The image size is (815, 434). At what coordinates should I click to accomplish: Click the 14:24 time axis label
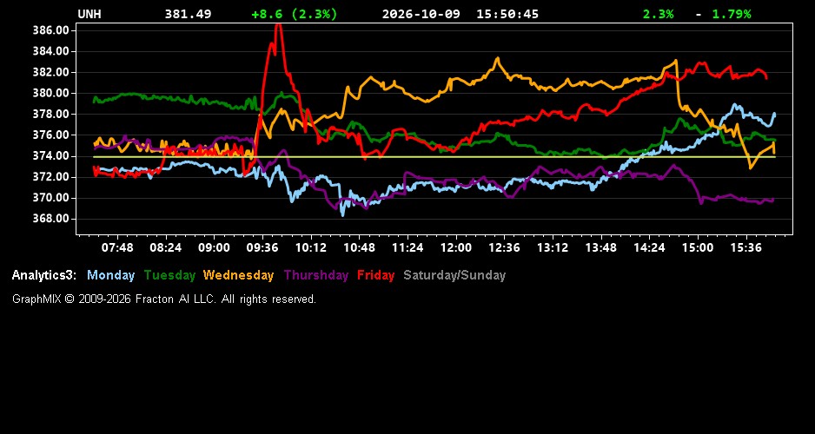(x=649, y=247)
